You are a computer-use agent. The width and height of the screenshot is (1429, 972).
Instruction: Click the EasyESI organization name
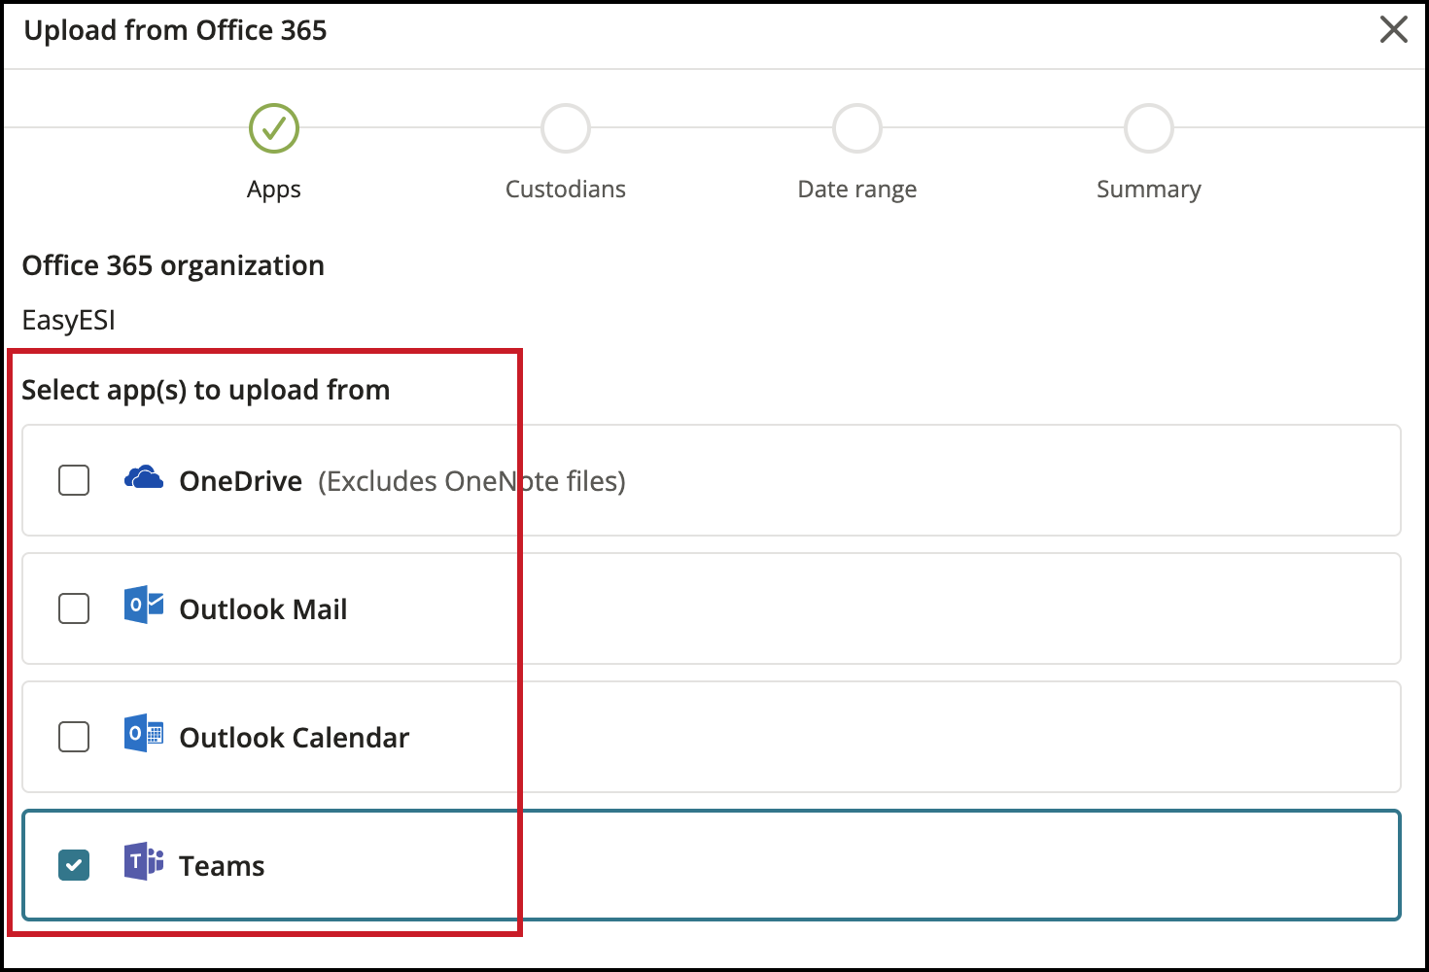69,320
